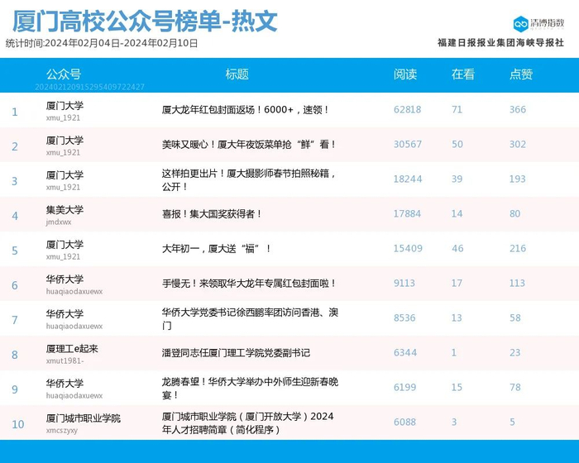Click 集美大学 account name in row 4
The width and height of the screenshot is (579, 463).
point(65,210)
